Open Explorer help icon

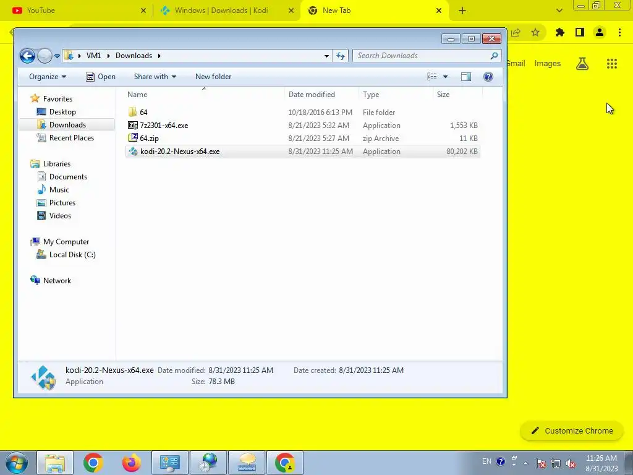click(488, 77)
